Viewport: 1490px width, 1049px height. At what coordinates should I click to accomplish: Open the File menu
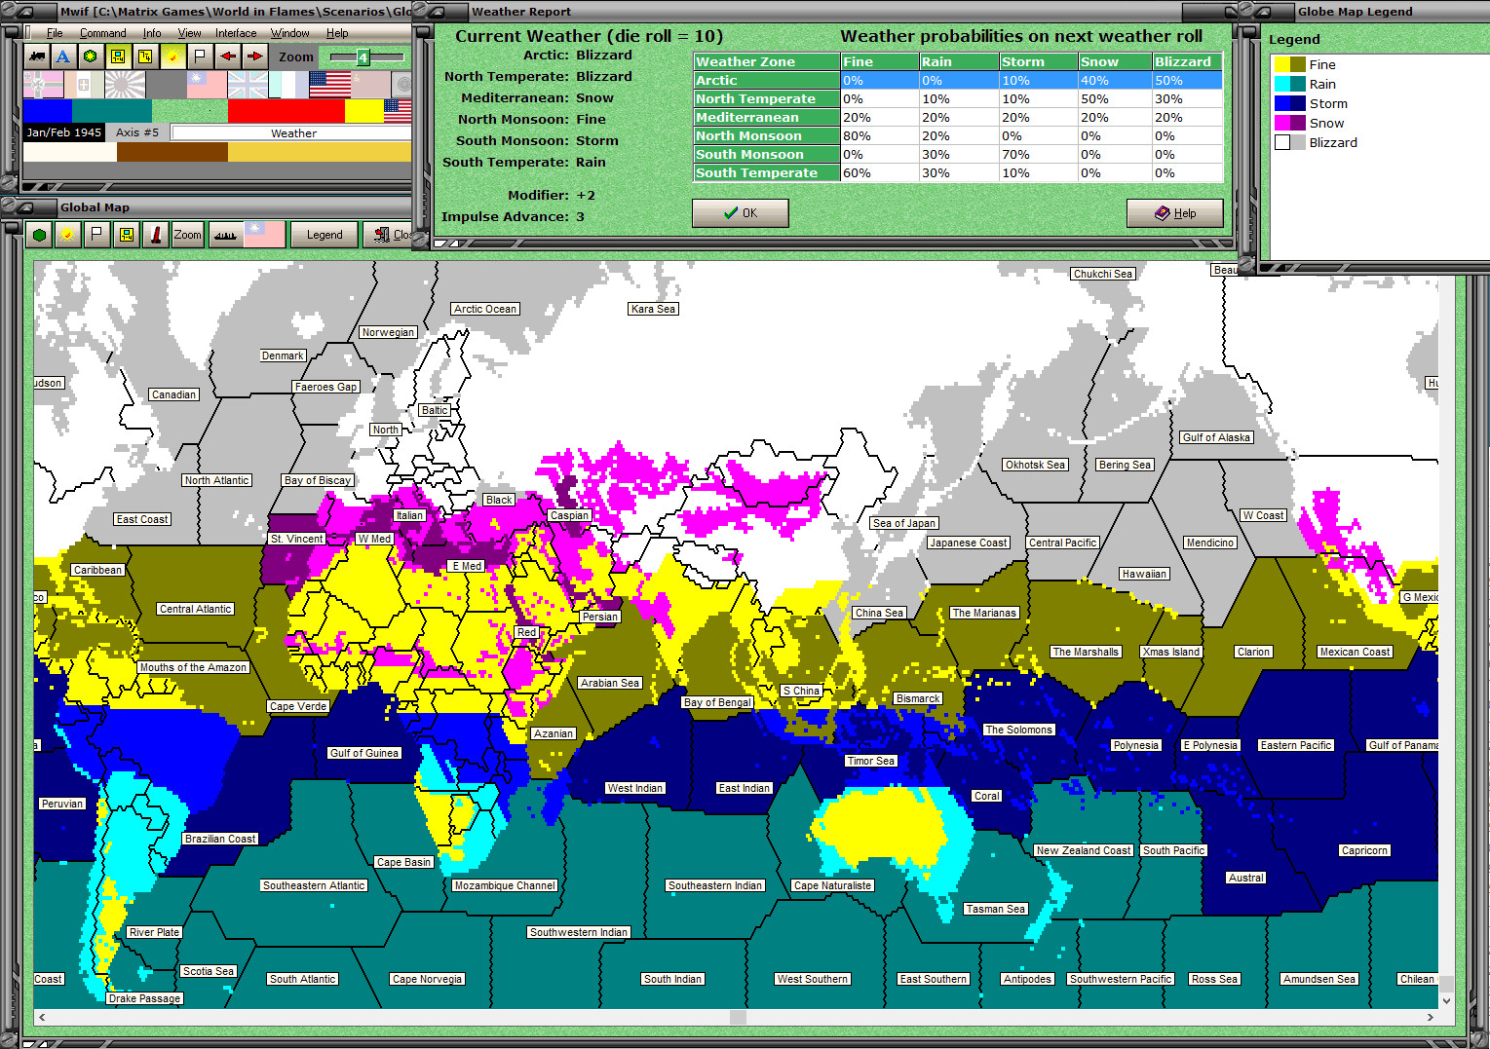(x=55, y=33)
